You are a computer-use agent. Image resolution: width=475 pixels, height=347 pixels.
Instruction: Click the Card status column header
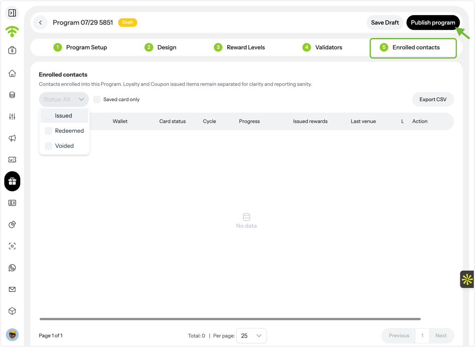[x=173, y=121]
